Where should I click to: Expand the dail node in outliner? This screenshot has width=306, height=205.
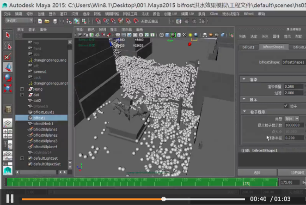point(22,95)
